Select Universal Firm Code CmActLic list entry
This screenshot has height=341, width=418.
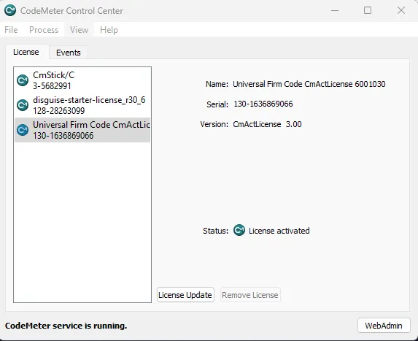click(82, 130)
